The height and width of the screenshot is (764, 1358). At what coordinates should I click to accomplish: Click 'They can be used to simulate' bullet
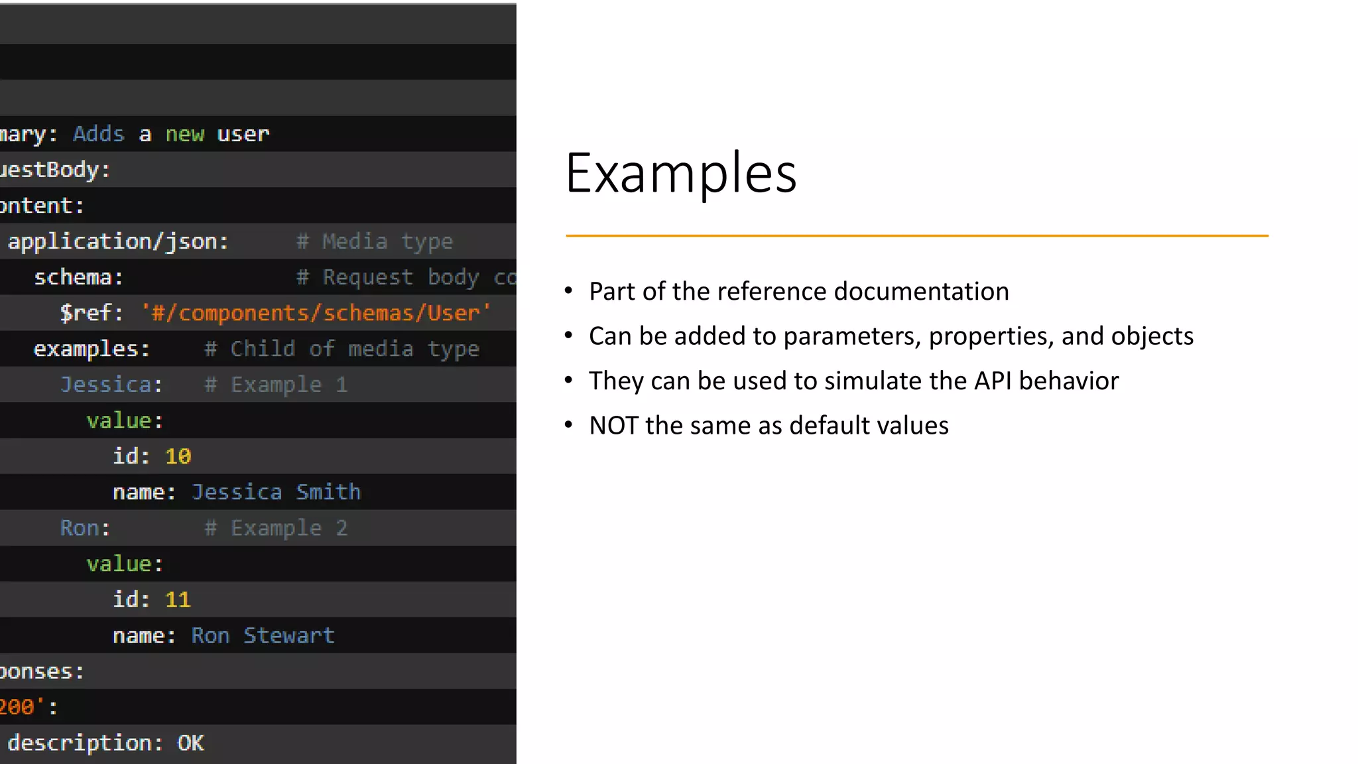coord(853,381)
